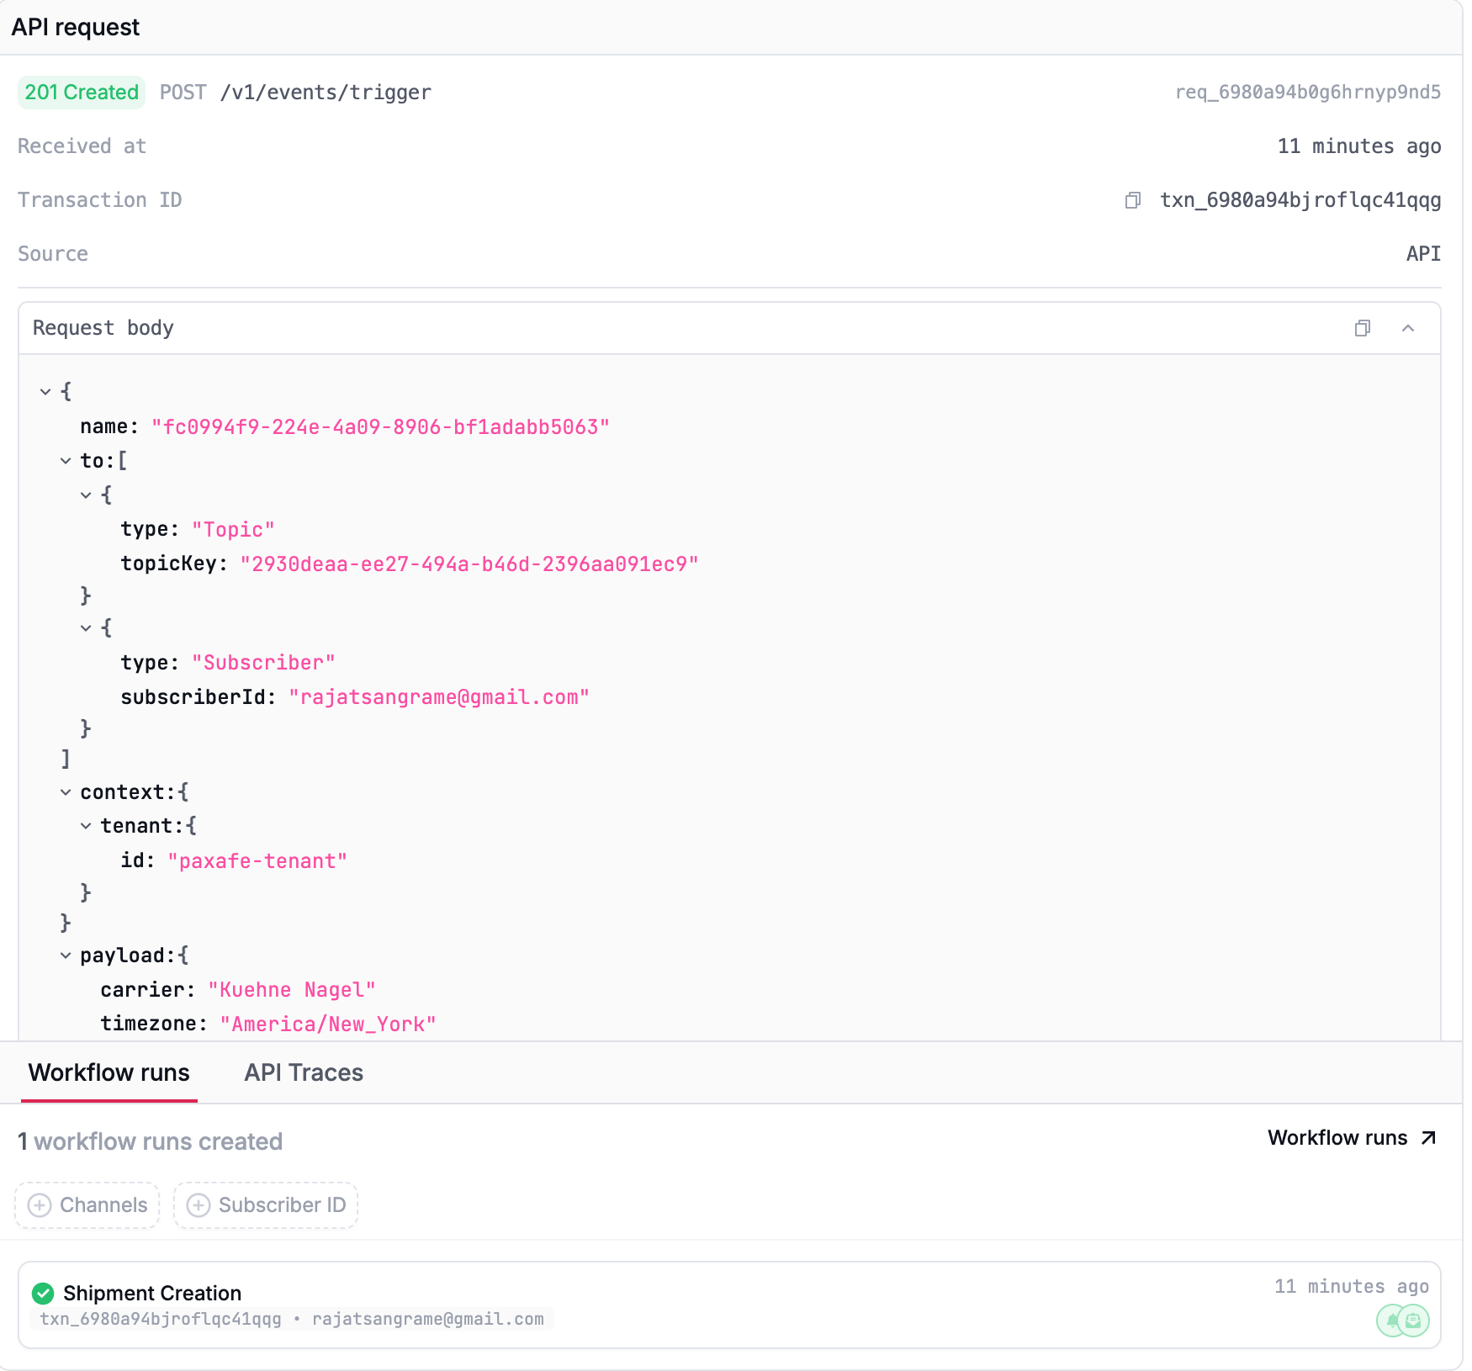Collapse the Topic object in "to" array
The image size is (1472, 1371).
pos(86,495)
